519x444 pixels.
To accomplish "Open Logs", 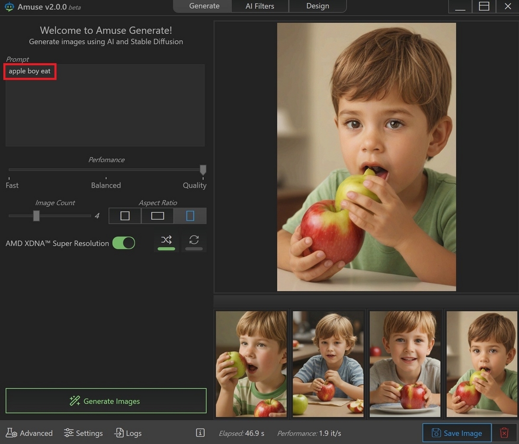I will pyautogui.click(x=128, y=433).
